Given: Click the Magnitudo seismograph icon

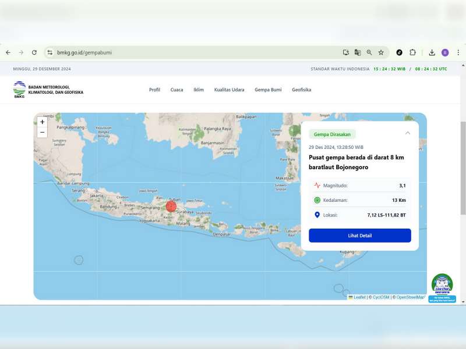Looking at the screenshot, I should click(x=317, y=185).
